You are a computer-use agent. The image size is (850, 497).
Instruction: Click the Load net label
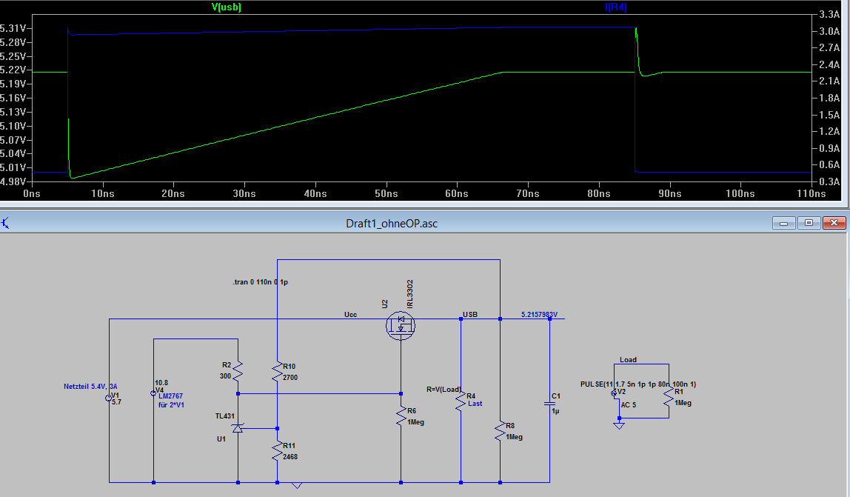[x=629, y=360]
